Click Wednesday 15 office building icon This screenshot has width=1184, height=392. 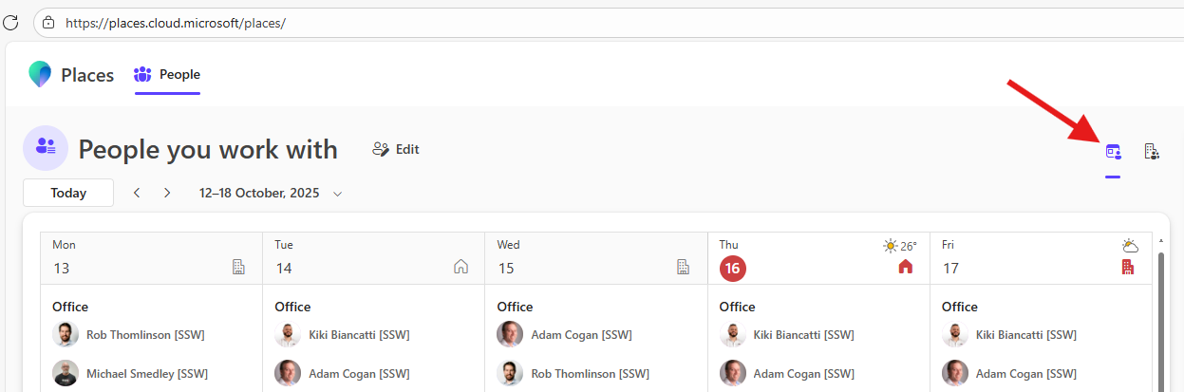[684, 268]
